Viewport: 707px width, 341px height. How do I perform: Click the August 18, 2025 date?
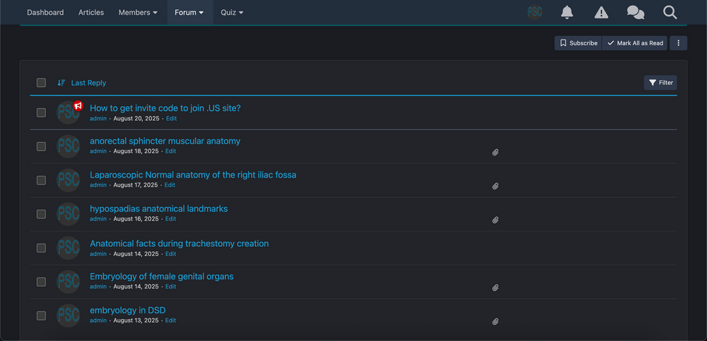(x=136, y=151)
